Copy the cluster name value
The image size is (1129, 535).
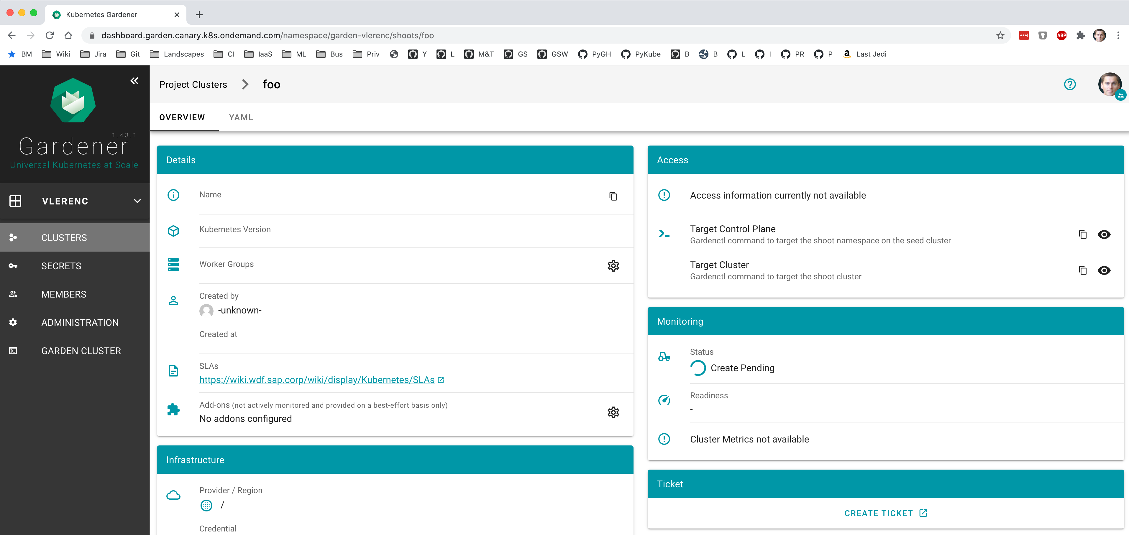(x=613, y=196)
